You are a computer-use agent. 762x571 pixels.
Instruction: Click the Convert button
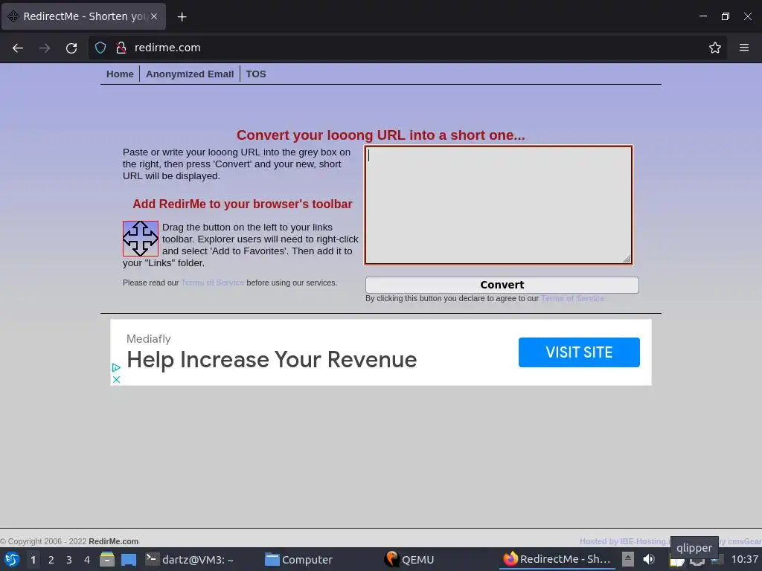coord(502,285)
